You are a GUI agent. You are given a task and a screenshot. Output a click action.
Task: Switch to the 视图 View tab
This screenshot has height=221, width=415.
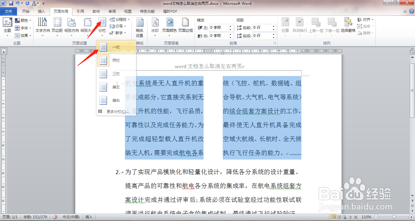tap(128, 12)
